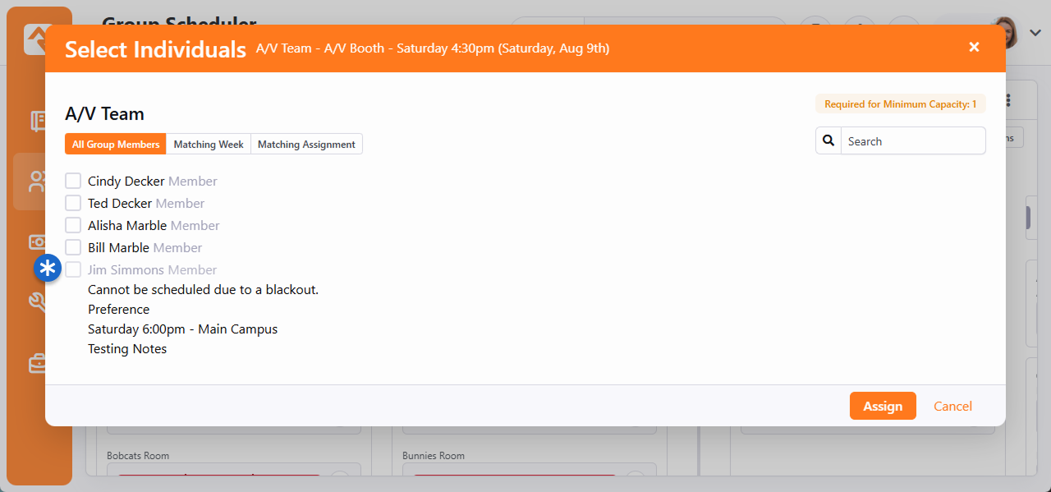Switch to the Matching Assignment tab

click(306, 145)
